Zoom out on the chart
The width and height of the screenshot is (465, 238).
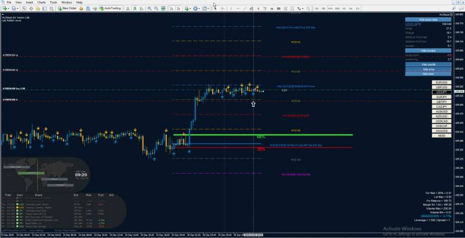(x=156, y=9)
